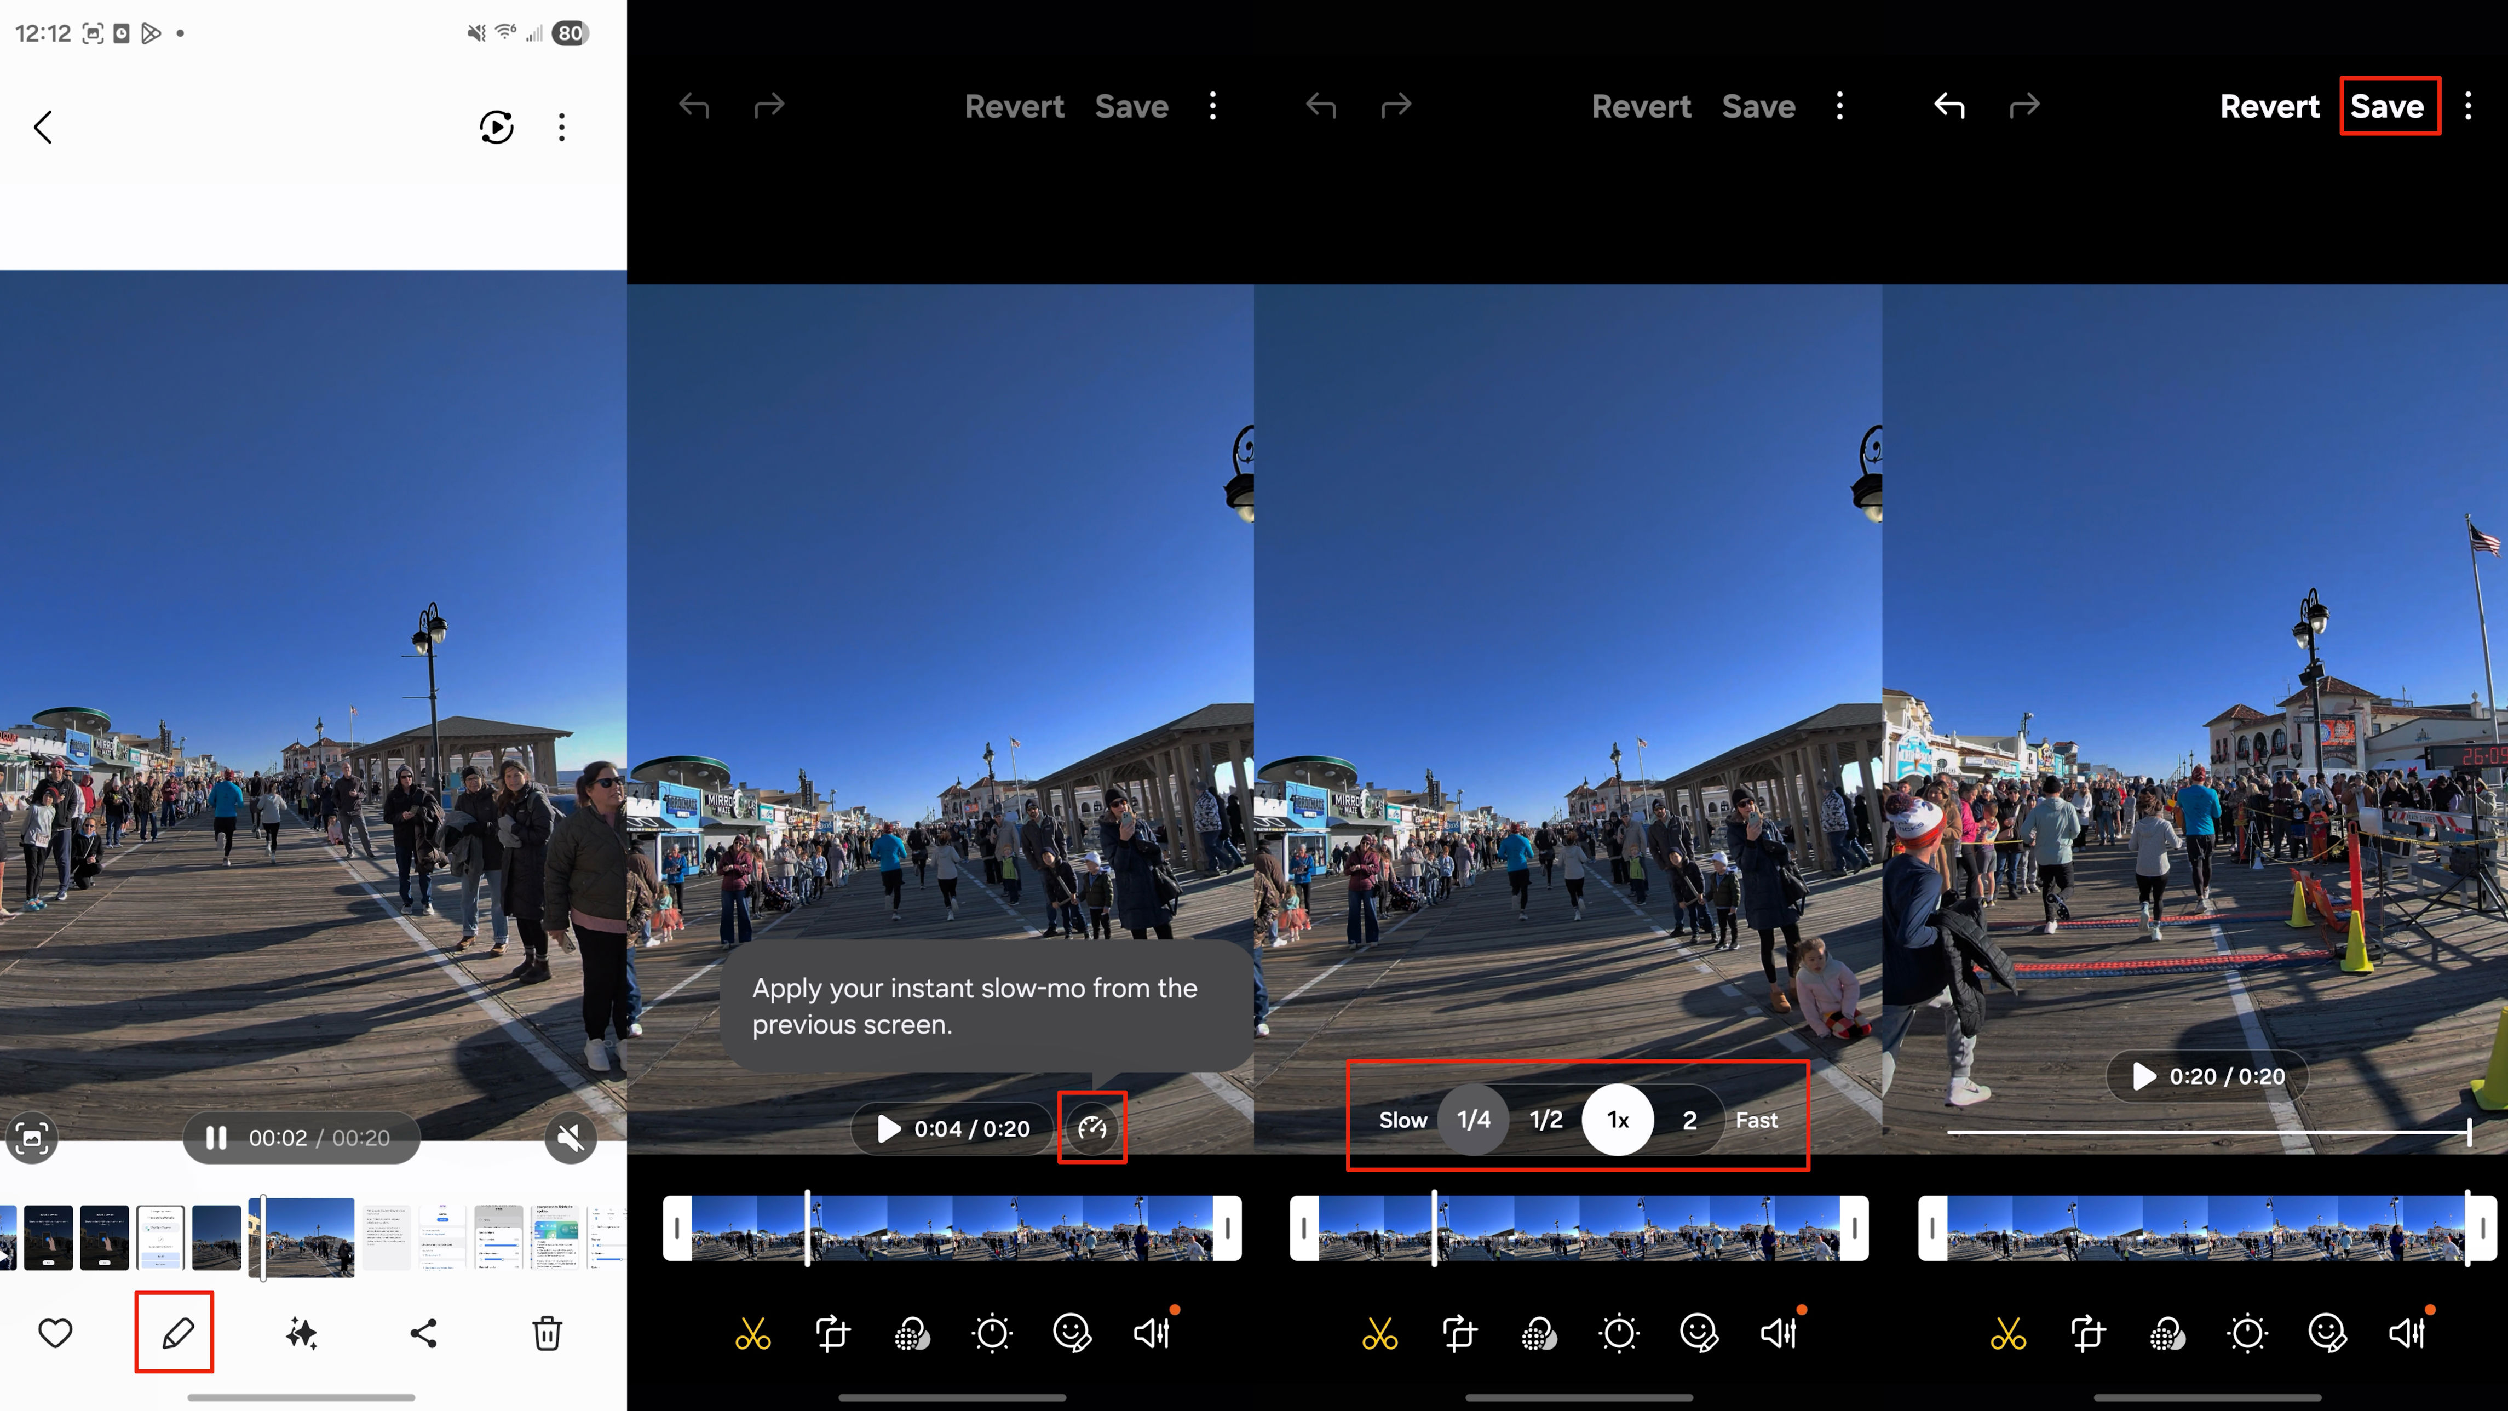2508x1411 pixels.
Task: Select 1/4 slow speed option
Action: pos(1473,1120)
